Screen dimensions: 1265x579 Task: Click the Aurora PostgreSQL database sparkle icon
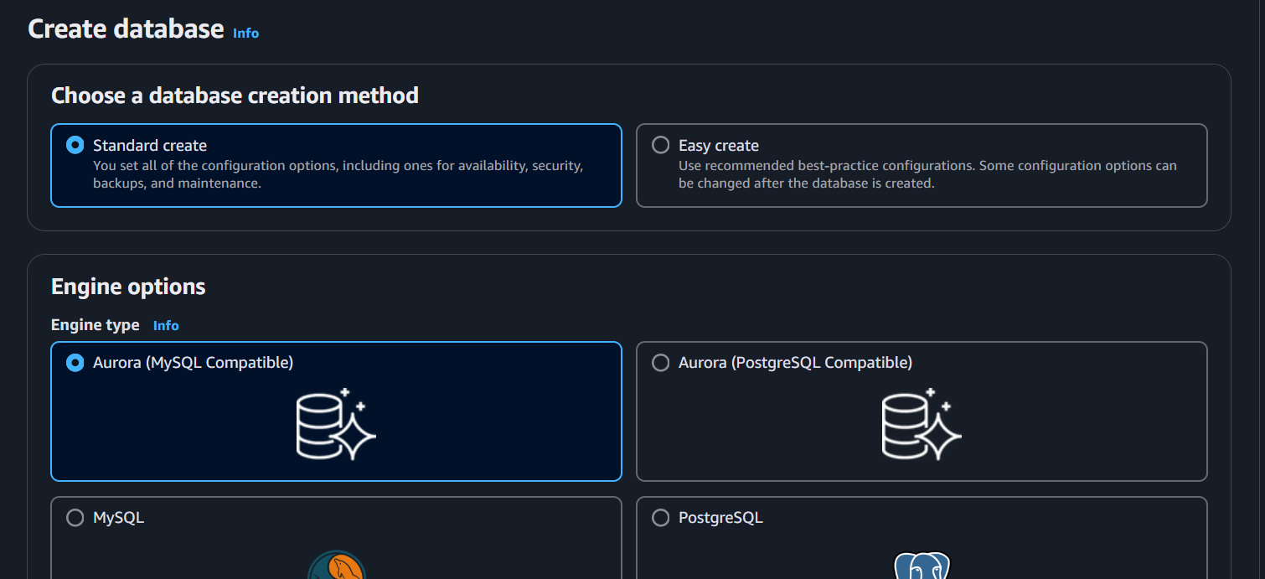[922, 423]
